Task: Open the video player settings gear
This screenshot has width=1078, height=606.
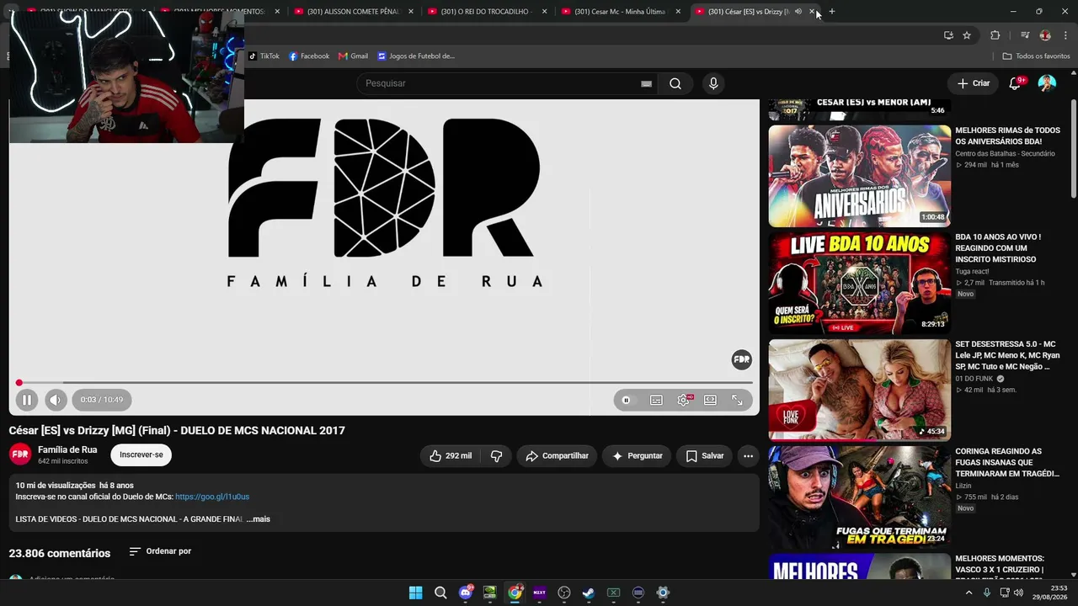Action: coord(683,401)
